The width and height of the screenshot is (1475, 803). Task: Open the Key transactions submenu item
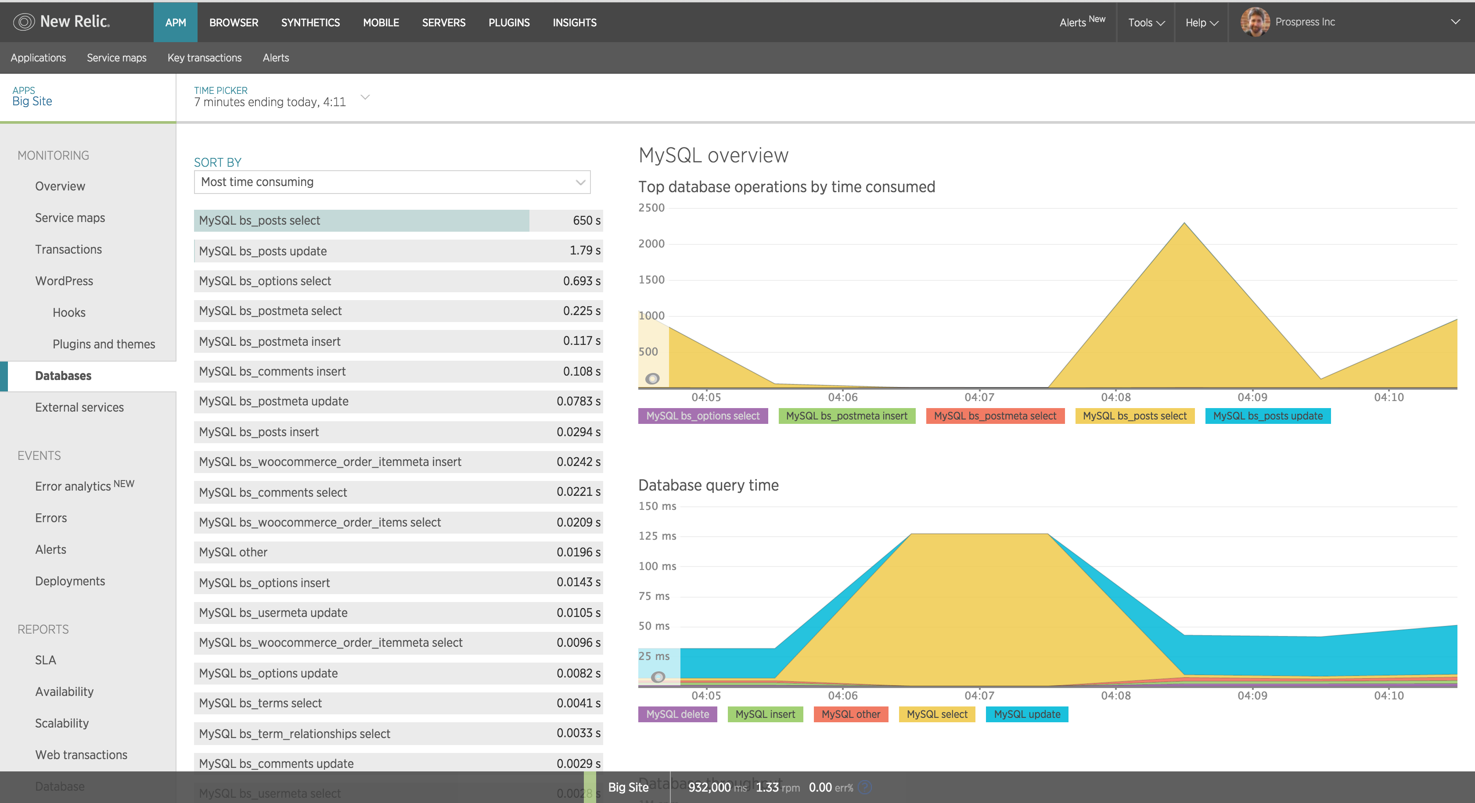point(205,58)
